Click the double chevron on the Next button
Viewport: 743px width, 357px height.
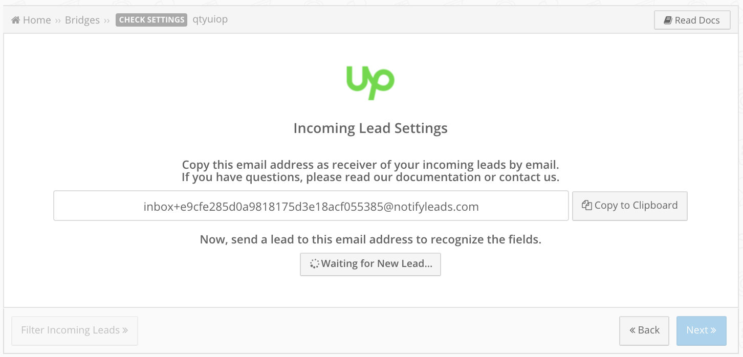(713, 330)
